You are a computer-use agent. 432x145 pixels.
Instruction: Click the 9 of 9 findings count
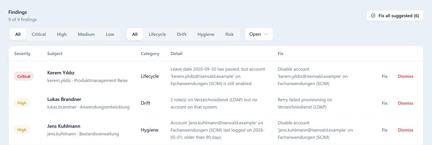[x=22, y=20]
